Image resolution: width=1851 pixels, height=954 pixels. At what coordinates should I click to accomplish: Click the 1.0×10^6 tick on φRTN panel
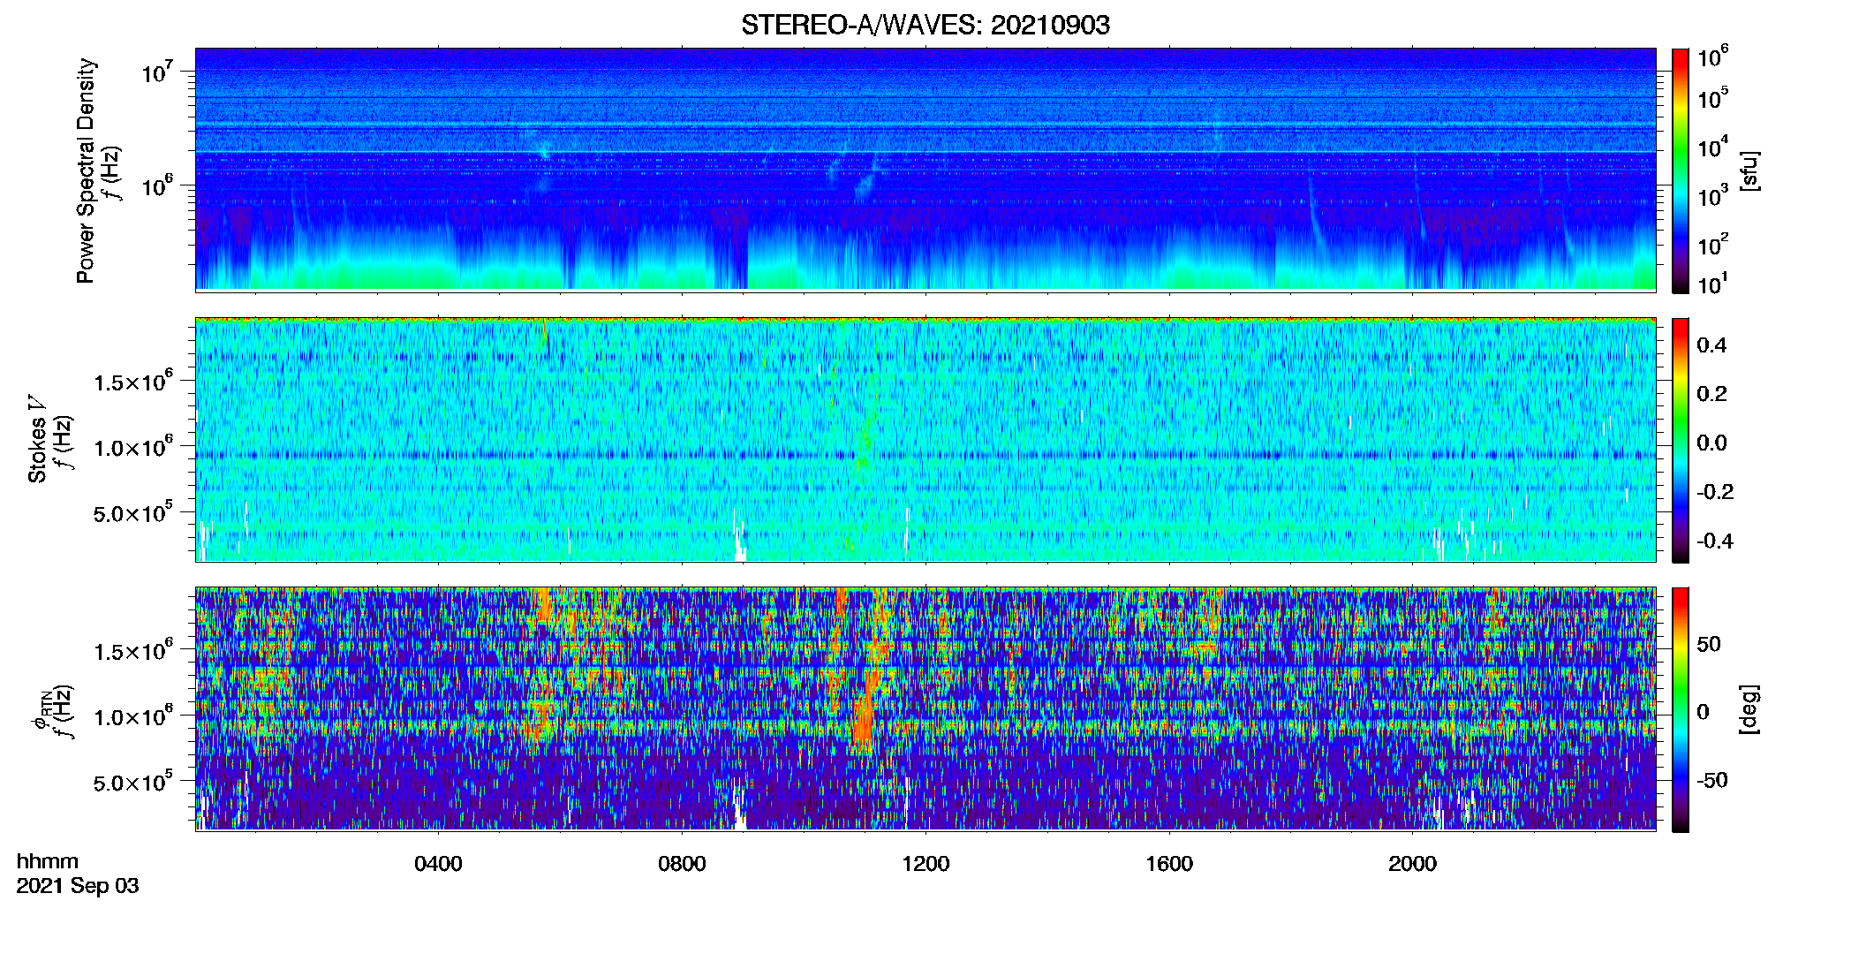click(x=134, y=715)
